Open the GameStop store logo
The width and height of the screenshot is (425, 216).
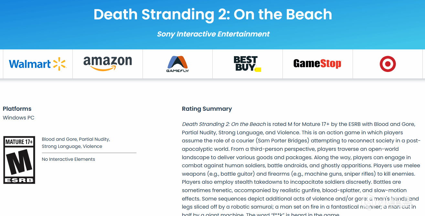click(x=317, y=64)
